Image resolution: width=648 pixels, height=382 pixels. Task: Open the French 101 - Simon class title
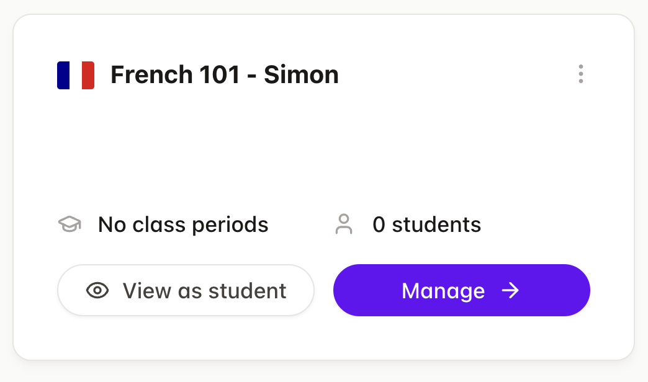click(x=225, y=75)
